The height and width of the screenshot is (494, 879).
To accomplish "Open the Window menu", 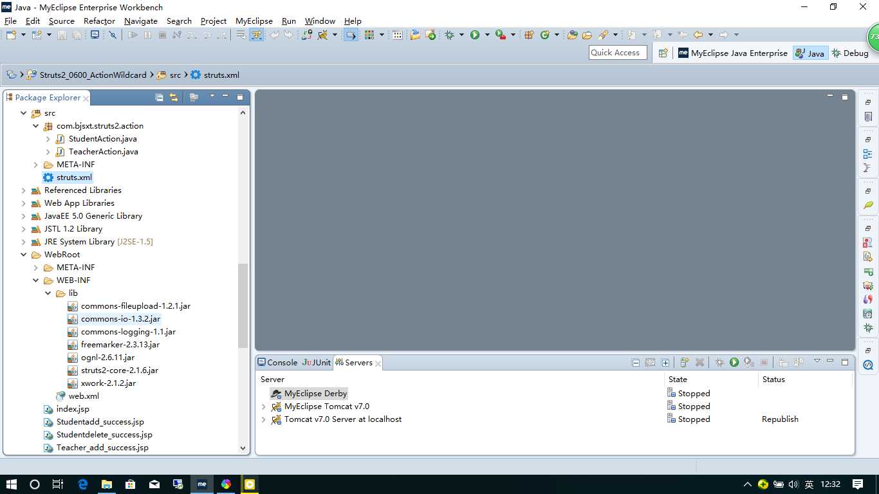I will click(320, 21).
